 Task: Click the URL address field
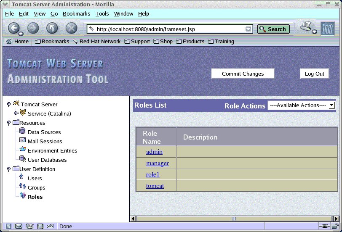[x=170, y=29]
